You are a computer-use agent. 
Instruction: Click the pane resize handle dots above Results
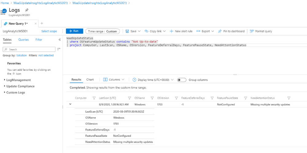click(235, 75)
